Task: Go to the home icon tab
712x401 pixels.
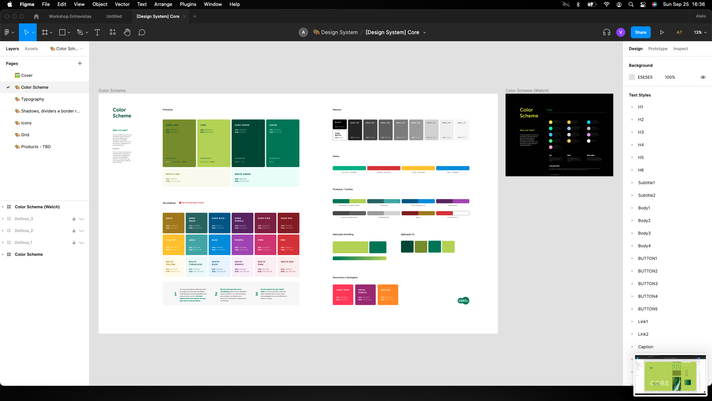Action: click(36, 16)
